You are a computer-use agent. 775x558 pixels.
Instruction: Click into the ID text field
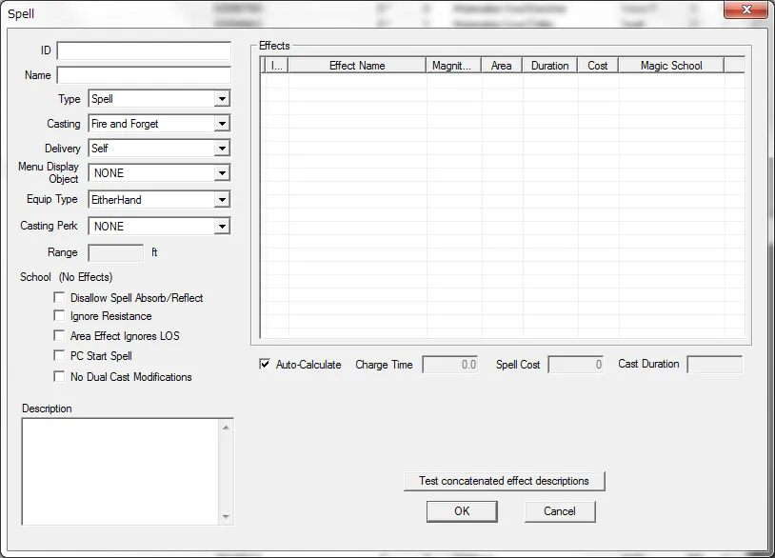click(144, 50)
